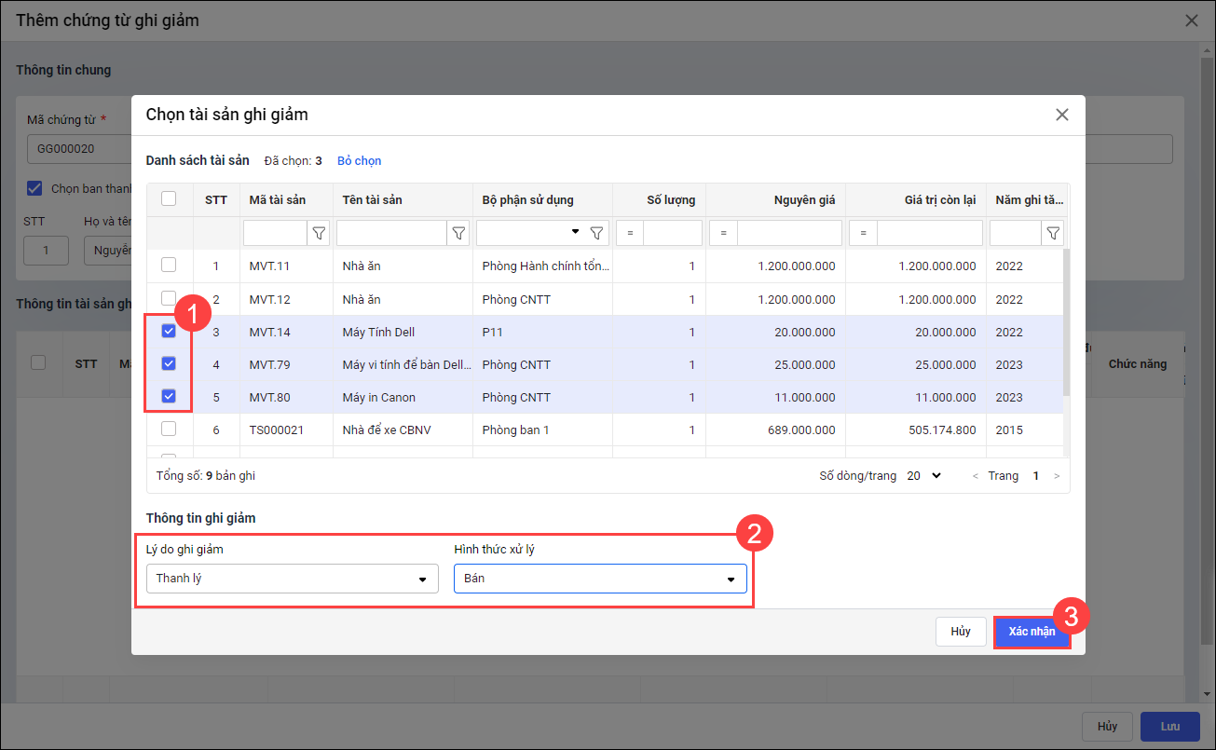Click Hủy button in the asset dialog

click(x=961, y=632)
